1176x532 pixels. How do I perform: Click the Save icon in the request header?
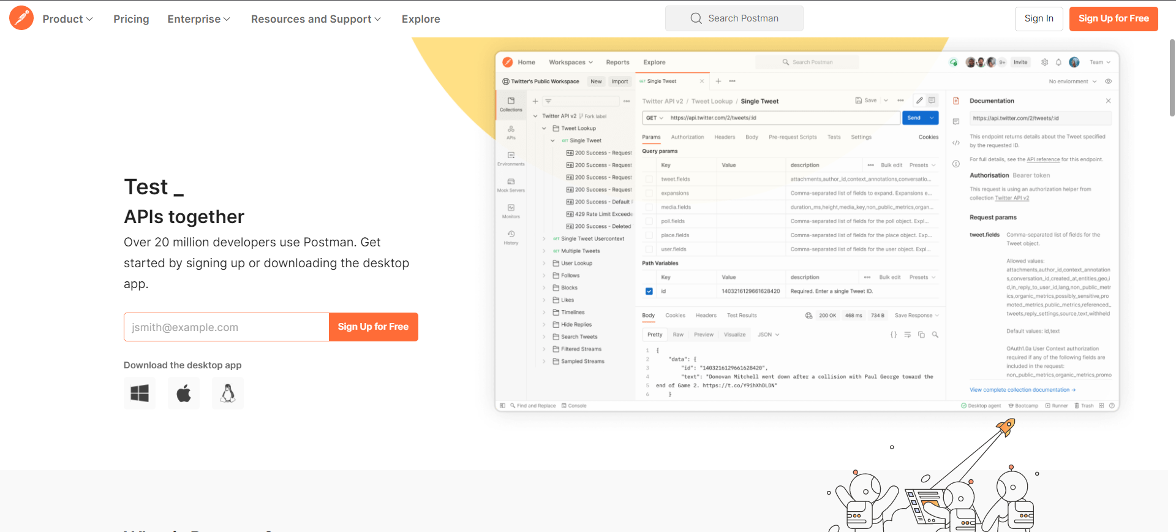pyautogui.click(x=859, y=100)
